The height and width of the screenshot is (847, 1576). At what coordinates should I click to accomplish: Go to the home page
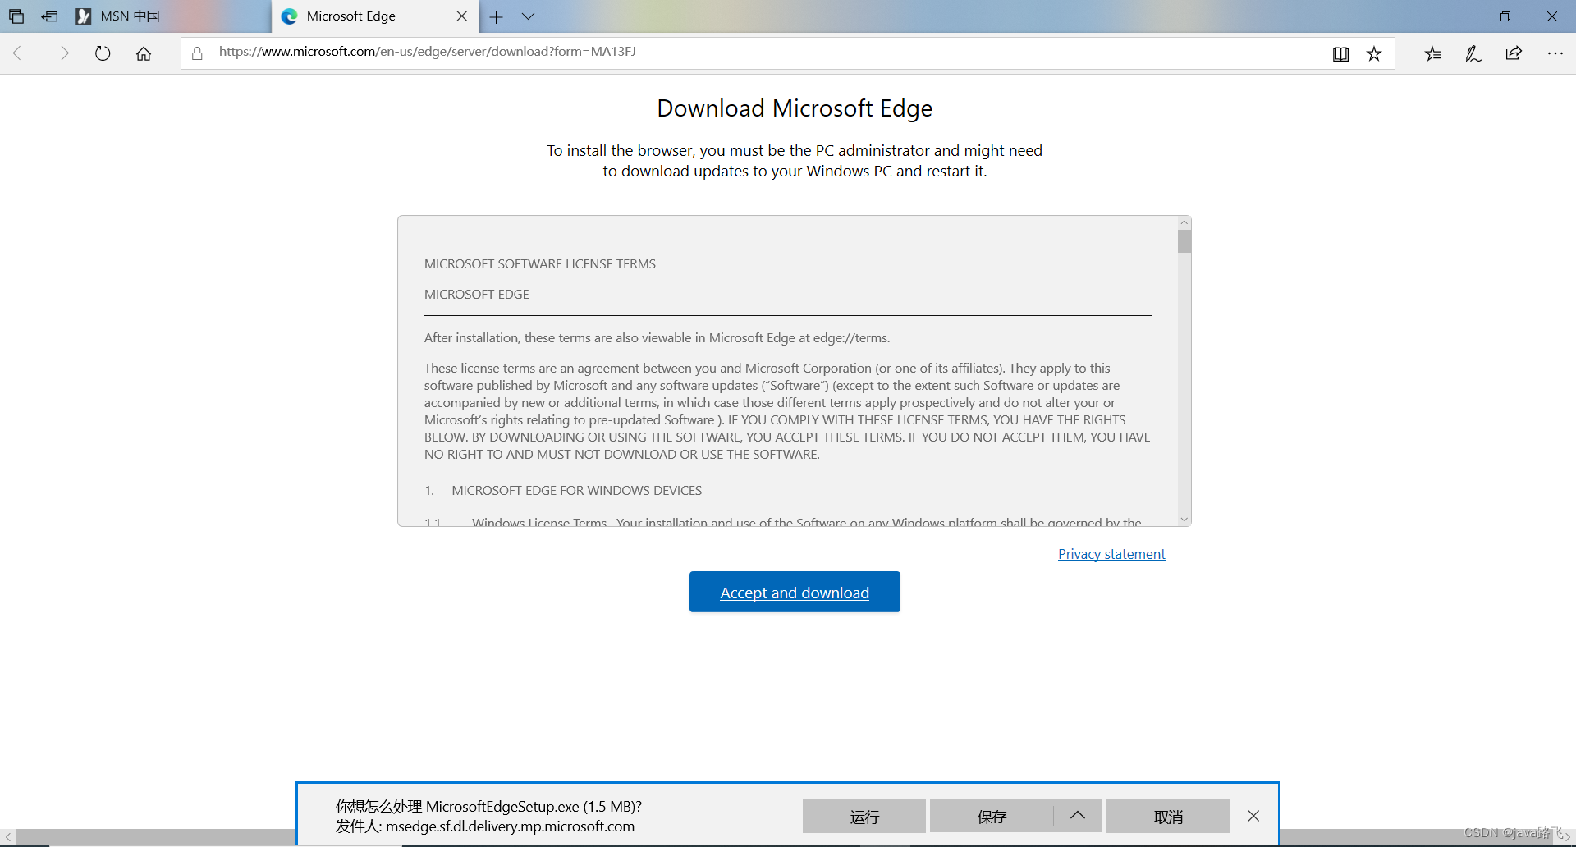tap(144, 53)
